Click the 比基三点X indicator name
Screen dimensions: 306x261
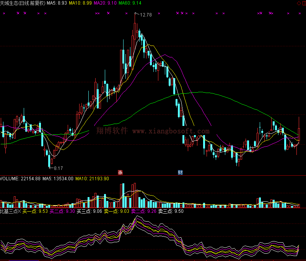(x=10, y=211)
